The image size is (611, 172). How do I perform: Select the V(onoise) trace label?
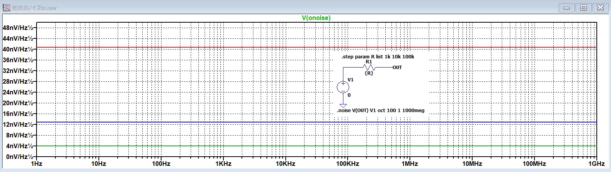pyautogui.click(x=316, y=18)
